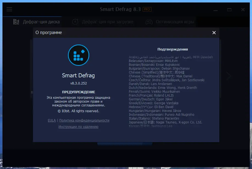The height and width of the screenshot is (169, 252).
Task: Click Hebrew: Eli Ben David line
Action: coord(151,107)
